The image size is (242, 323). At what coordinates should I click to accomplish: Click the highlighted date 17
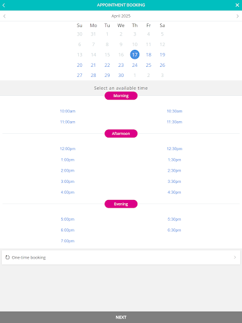[135, 55]
